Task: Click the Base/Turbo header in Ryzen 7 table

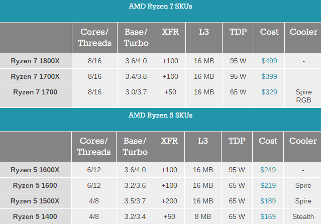Action: [136, 38]
